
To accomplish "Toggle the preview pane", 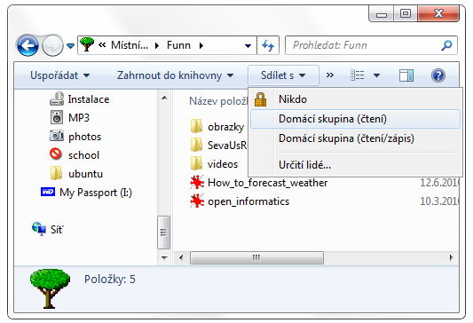I will pos(406,75).
